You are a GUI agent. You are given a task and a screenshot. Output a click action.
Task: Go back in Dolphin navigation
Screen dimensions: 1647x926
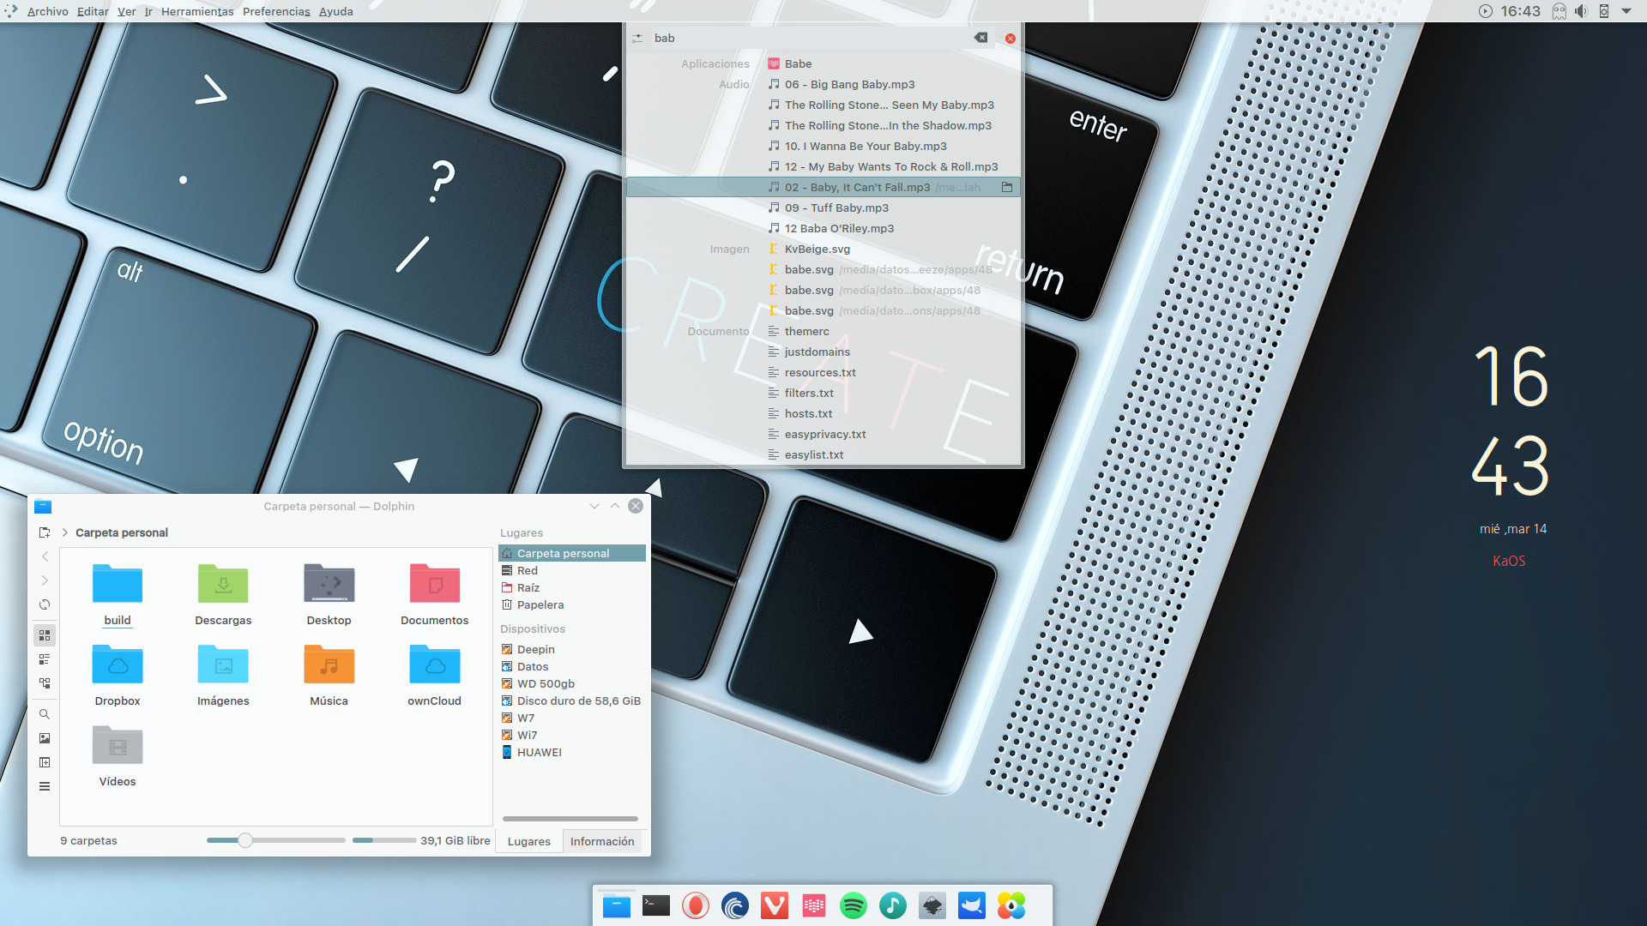[45, 556]
